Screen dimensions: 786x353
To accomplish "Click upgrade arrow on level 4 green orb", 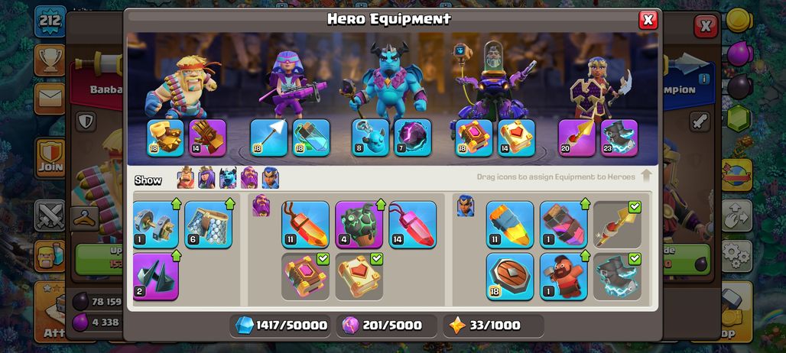I will point(381,204).
